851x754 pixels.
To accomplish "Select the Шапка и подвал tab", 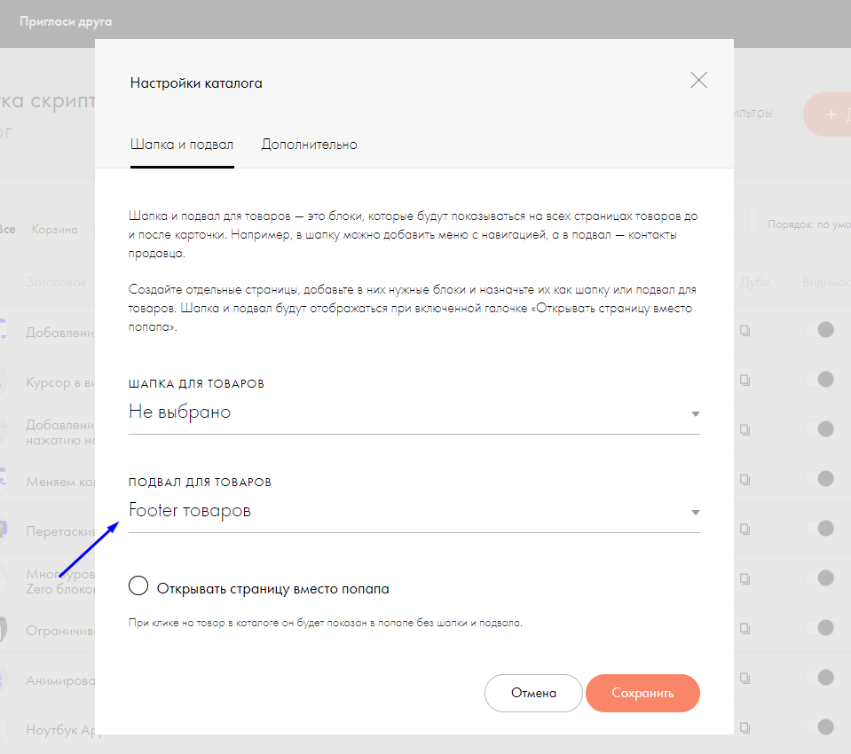I will (x=182, y=144).
